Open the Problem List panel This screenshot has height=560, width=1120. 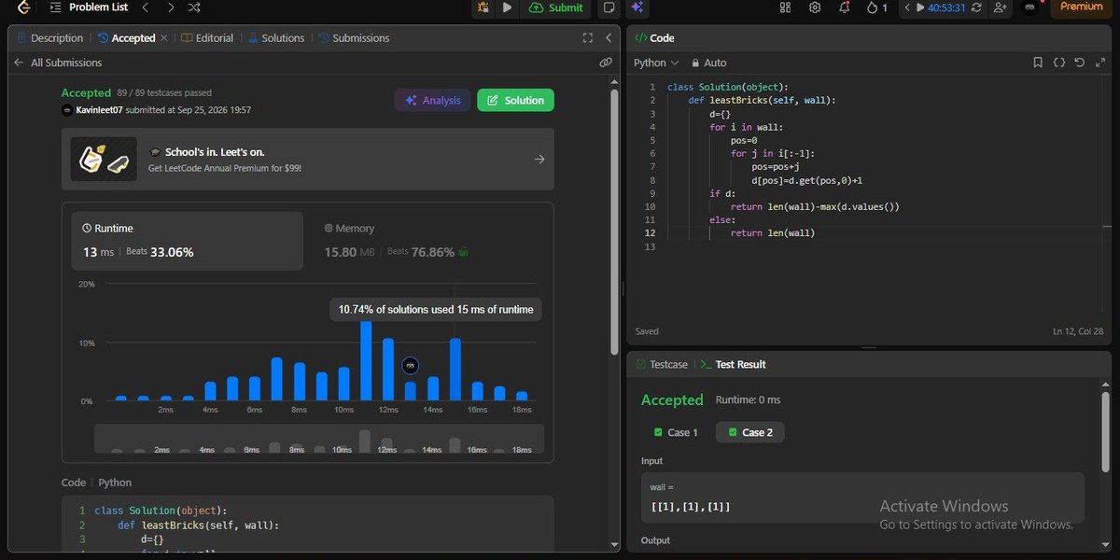point(90,7)
